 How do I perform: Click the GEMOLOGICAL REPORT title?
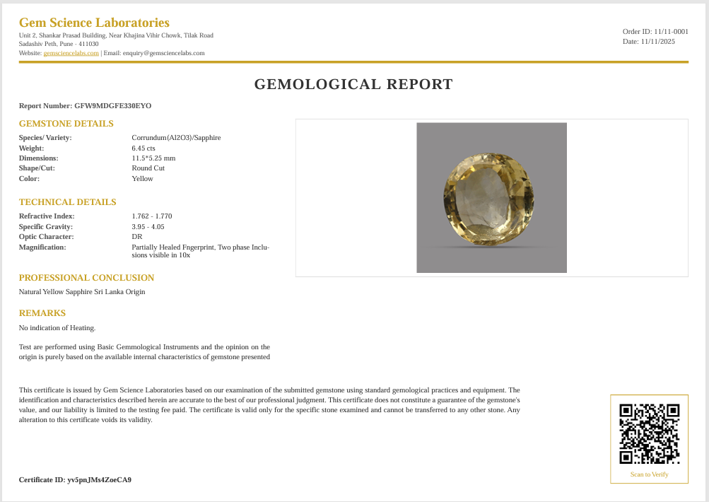[x=353, y=84]
